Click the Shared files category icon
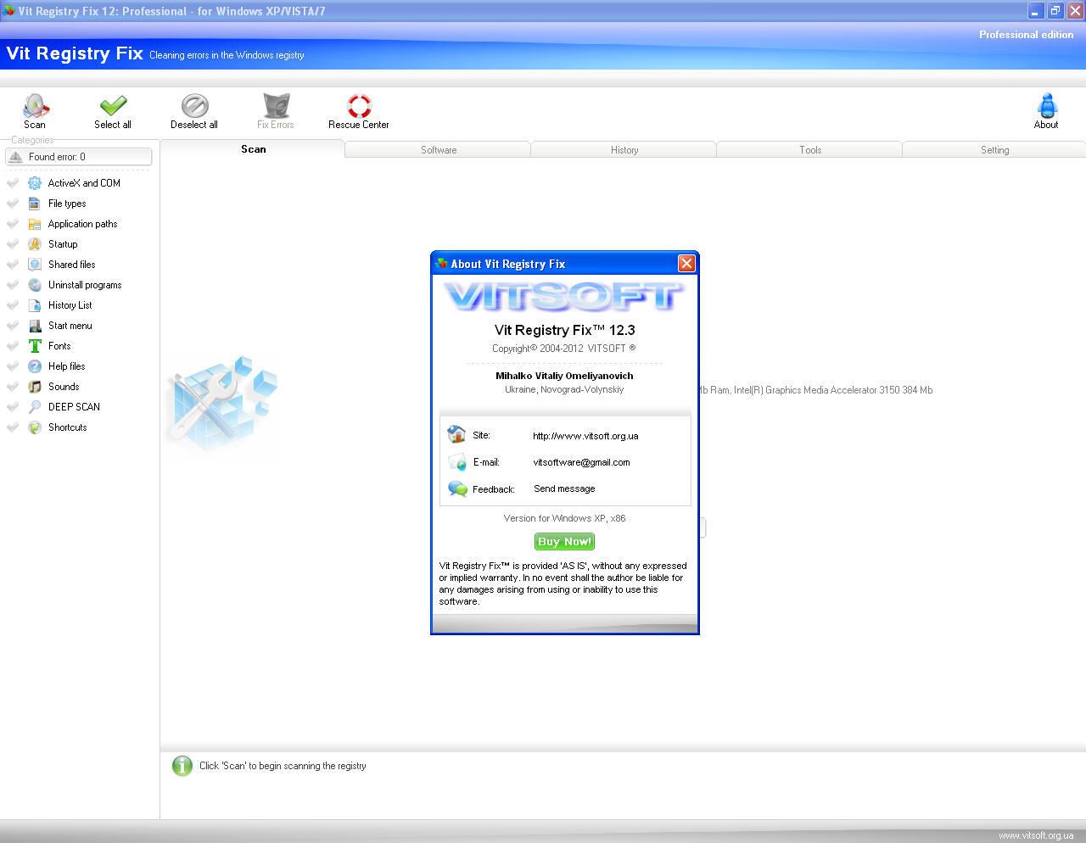Viewport: 1086px width, 843px height. pyautogui.click(x=35, y=265)
